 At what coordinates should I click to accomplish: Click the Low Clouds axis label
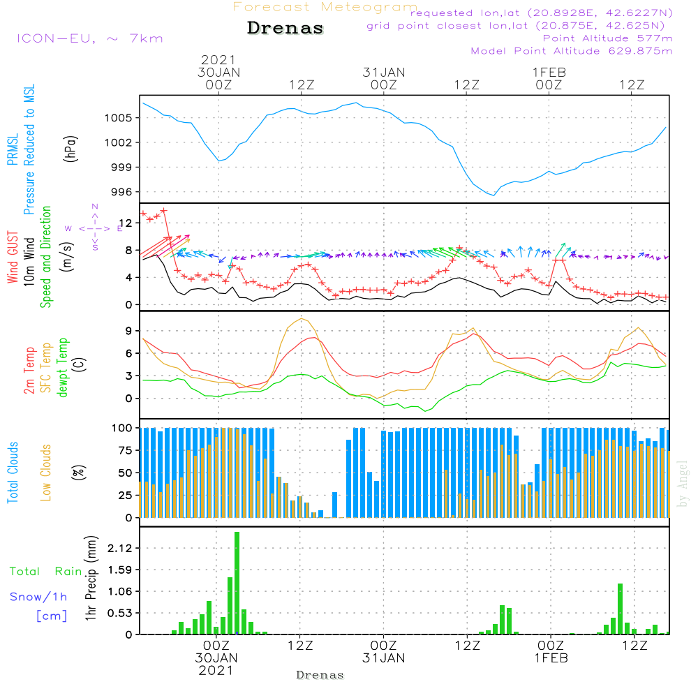tap(46, 473)
